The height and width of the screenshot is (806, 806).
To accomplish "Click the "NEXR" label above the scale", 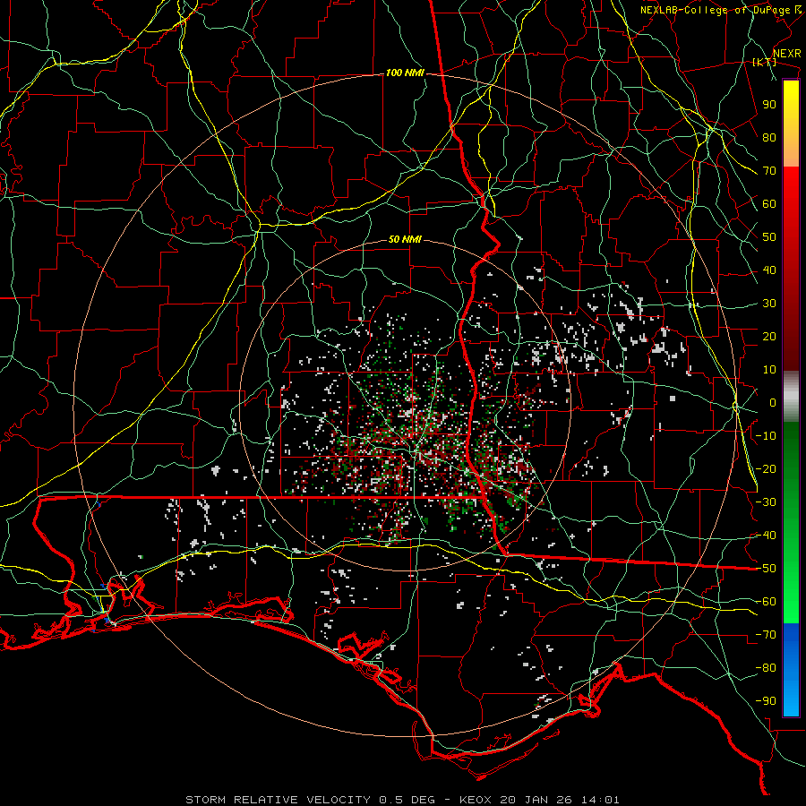I will (x=786, y=54).
